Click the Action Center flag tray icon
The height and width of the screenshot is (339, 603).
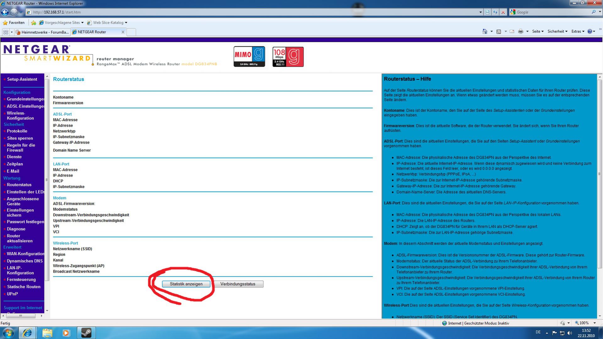click(554, 333)
